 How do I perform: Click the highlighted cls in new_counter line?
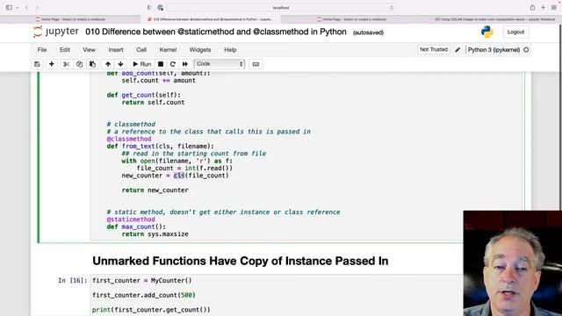click(x=178, y=176)
